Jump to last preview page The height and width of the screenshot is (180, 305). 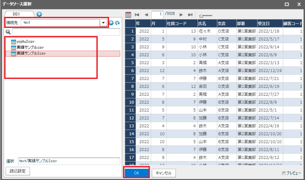tap(190, 14)
